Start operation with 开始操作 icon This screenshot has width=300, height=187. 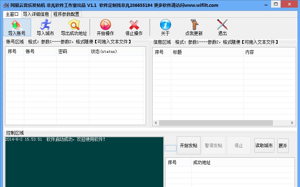tap(106, 27)
